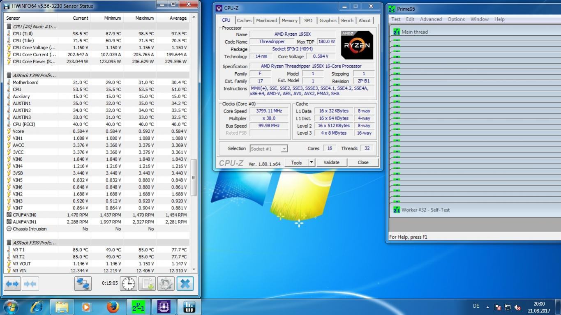Select VR T1 temperature row

tap(97, 250)
